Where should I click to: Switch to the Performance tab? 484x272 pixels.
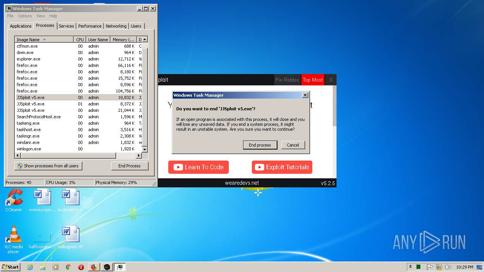click(90, 26)
